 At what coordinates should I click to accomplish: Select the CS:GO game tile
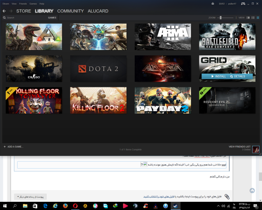tap(34, 68)
